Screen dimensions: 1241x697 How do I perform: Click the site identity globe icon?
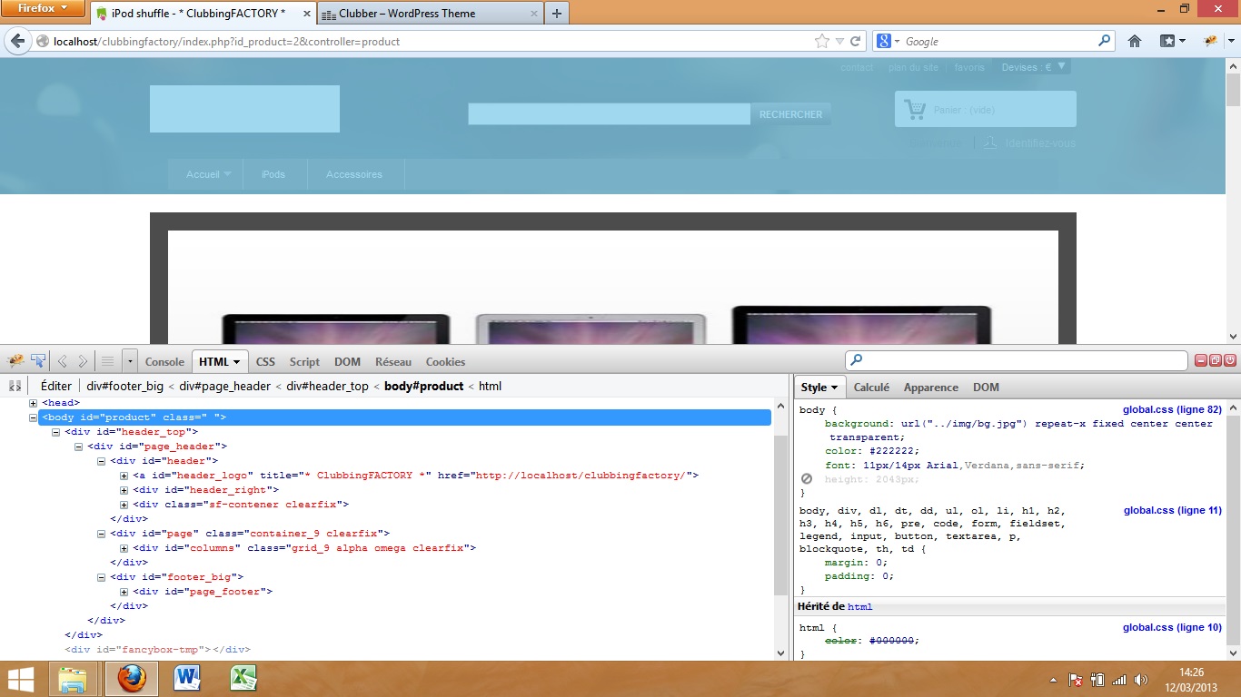pyautogui.click(x=42, y=41)
